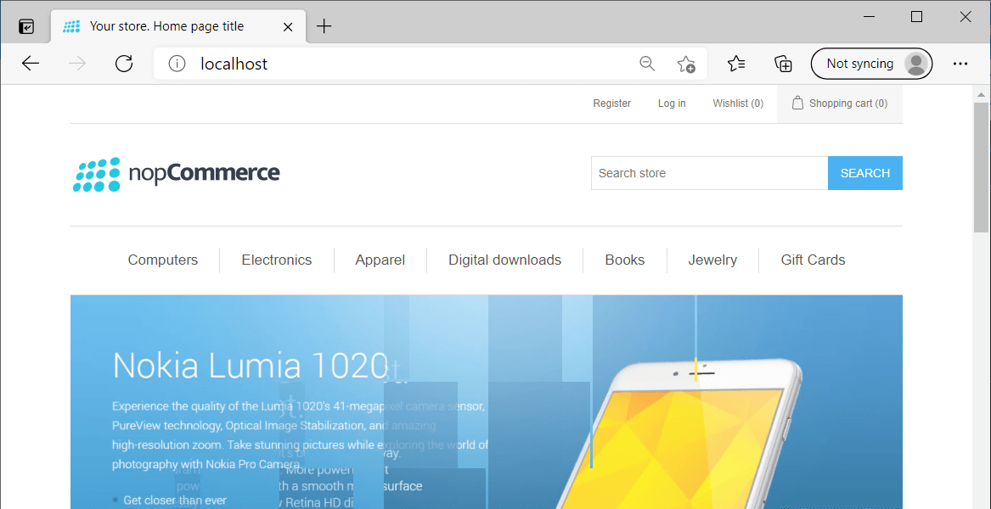Click the vertical scrollbar thumb
Image resolution: width=991 pixels, height=509 pixels.
tap(981, 168)
